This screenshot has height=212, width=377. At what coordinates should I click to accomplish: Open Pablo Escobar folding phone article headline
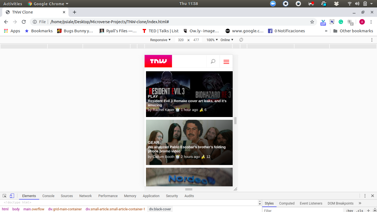tap(187, 149)
